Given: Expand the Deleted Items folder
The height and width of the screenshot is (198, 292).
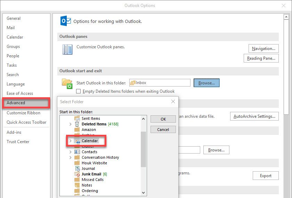Looking at the screenshot, I should 70,124.
